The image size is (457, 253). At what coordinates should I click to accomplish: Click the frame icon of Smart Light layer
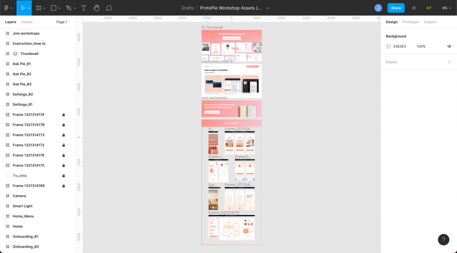8,206
